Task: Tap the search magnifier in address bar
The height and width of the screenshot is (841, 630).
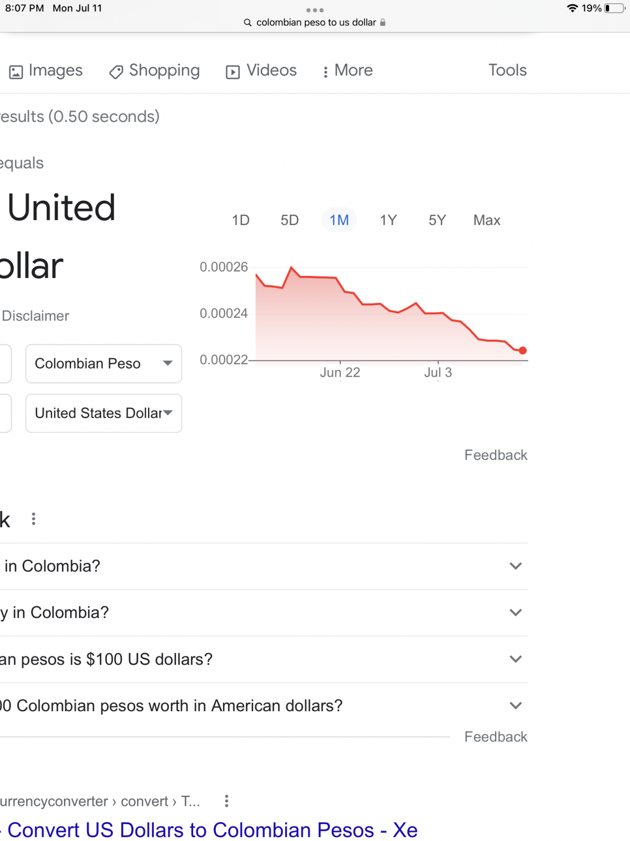Action: (248, 23)
